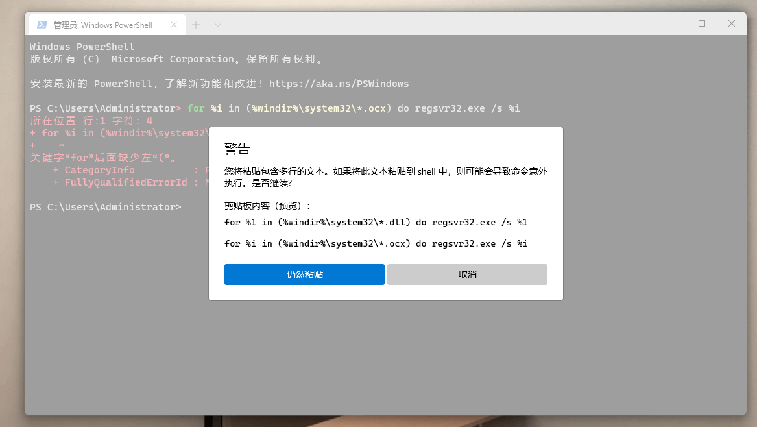Minimize the Windows Terminal window

(x=671, y=23)
